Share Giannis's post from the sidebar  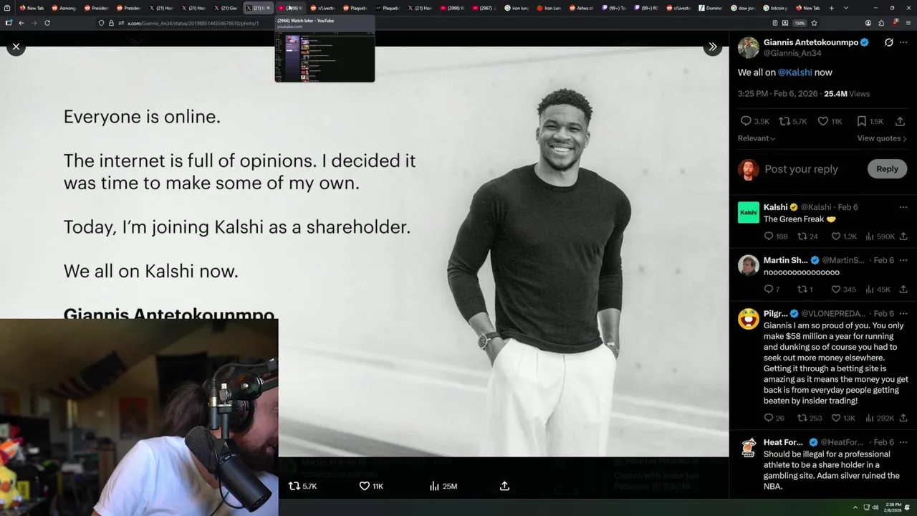click(x=901, y=122)
